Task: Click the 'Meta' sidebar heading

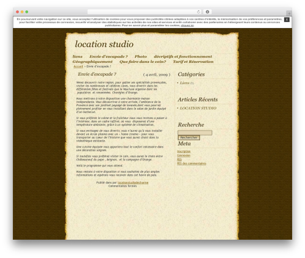Action: [x=184, y=143]
